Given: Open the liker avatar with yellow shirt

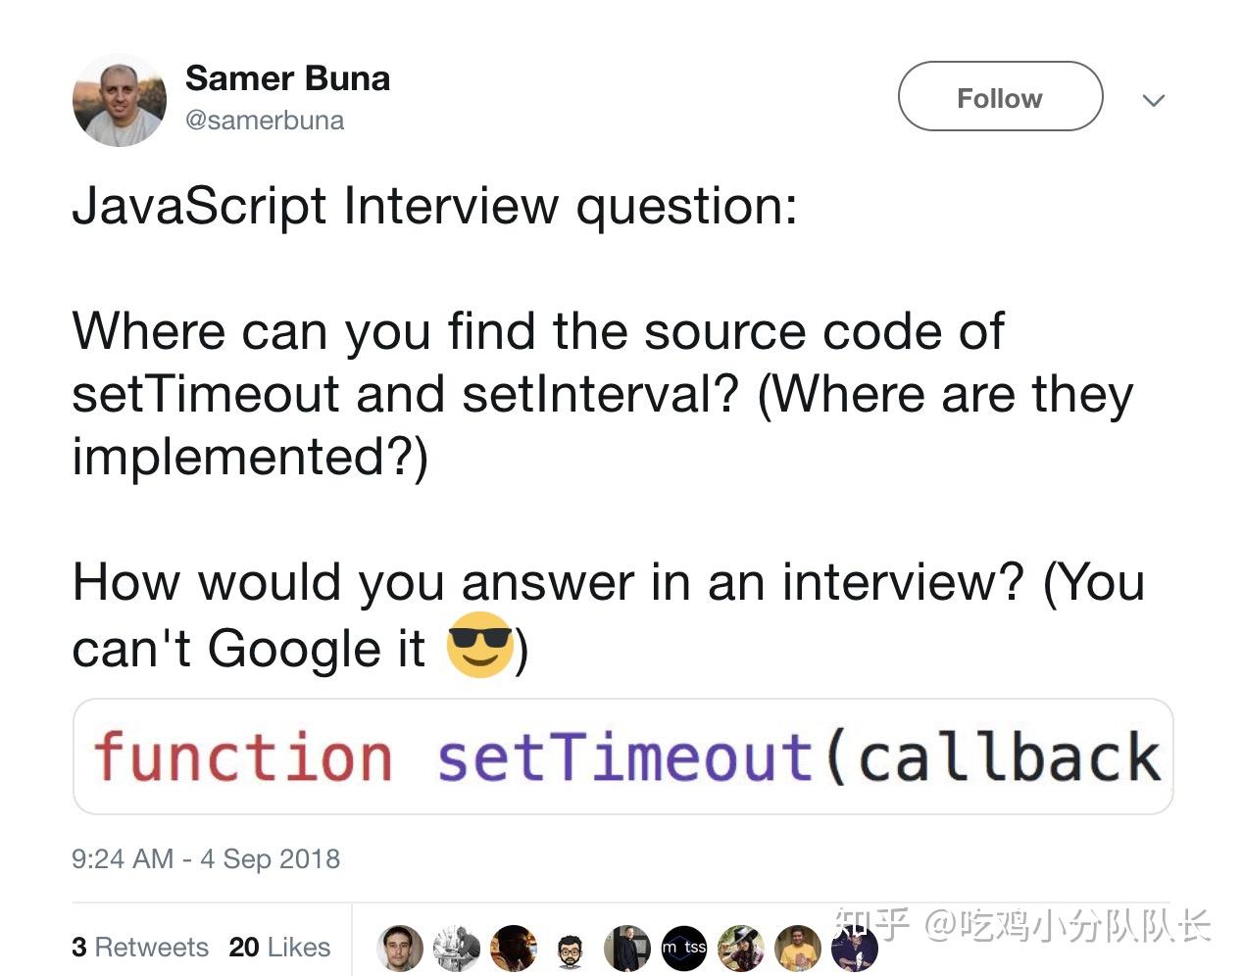Looking at the screenshot, I should point(798,948).
